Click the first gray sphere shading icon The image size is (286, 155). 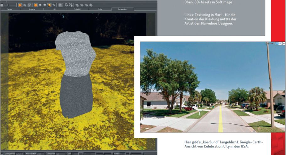(40, 5)
